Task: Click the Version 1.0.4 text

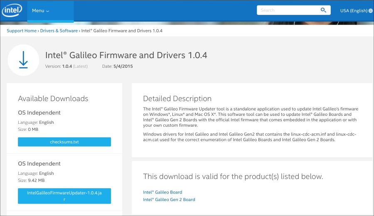Action: (66, 66)
